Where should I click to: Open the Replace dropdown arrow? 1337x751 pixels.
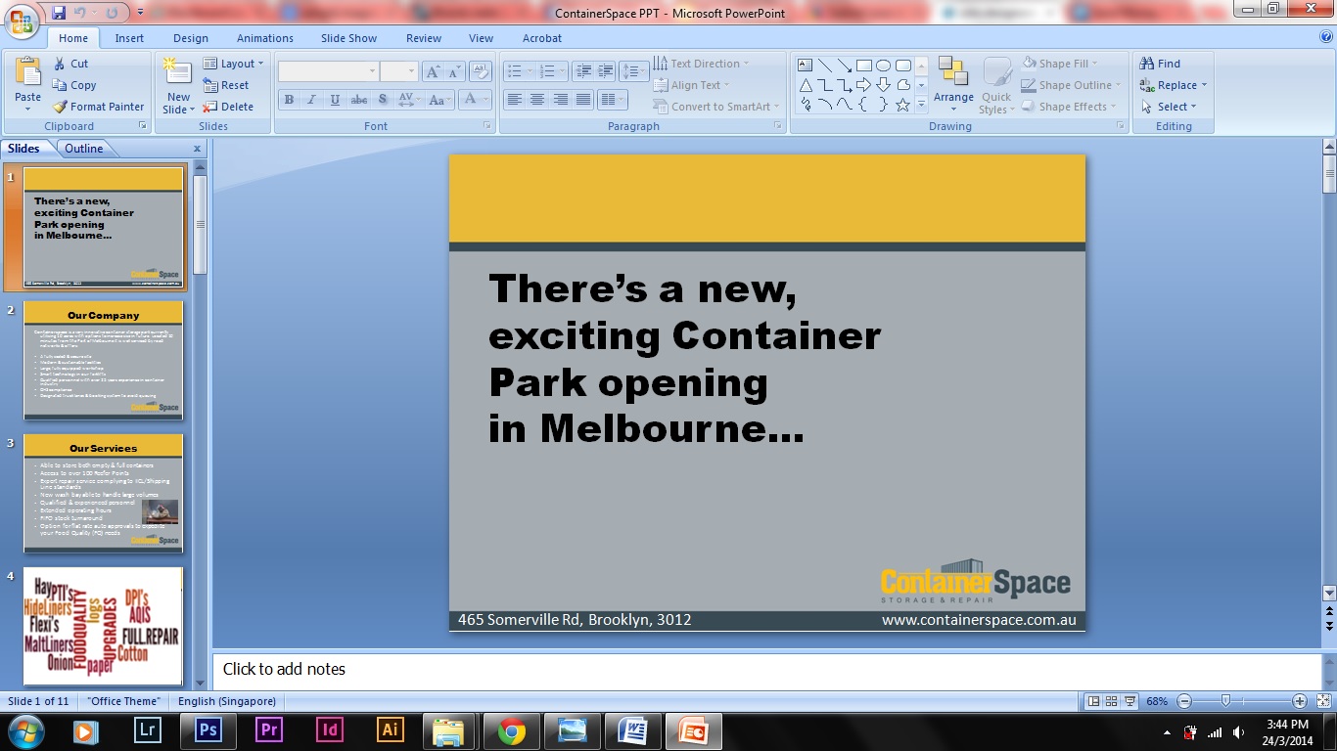tap(1204, 85)
